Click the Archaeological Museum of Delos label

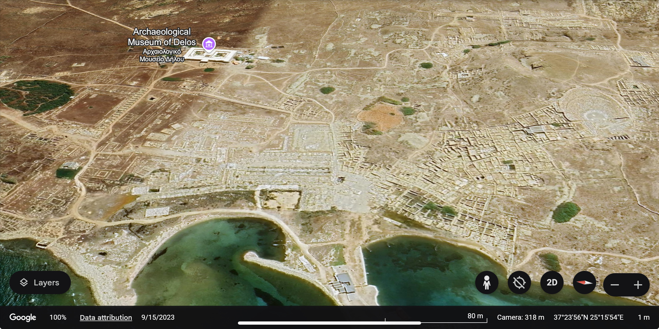162,37
